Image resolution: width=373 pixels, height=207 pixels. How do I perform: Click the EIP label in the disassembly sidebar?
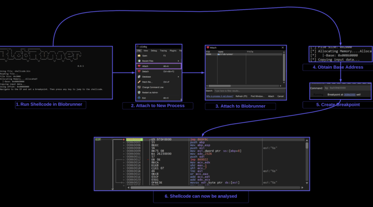pyautogui.click(x=98, y=140)
